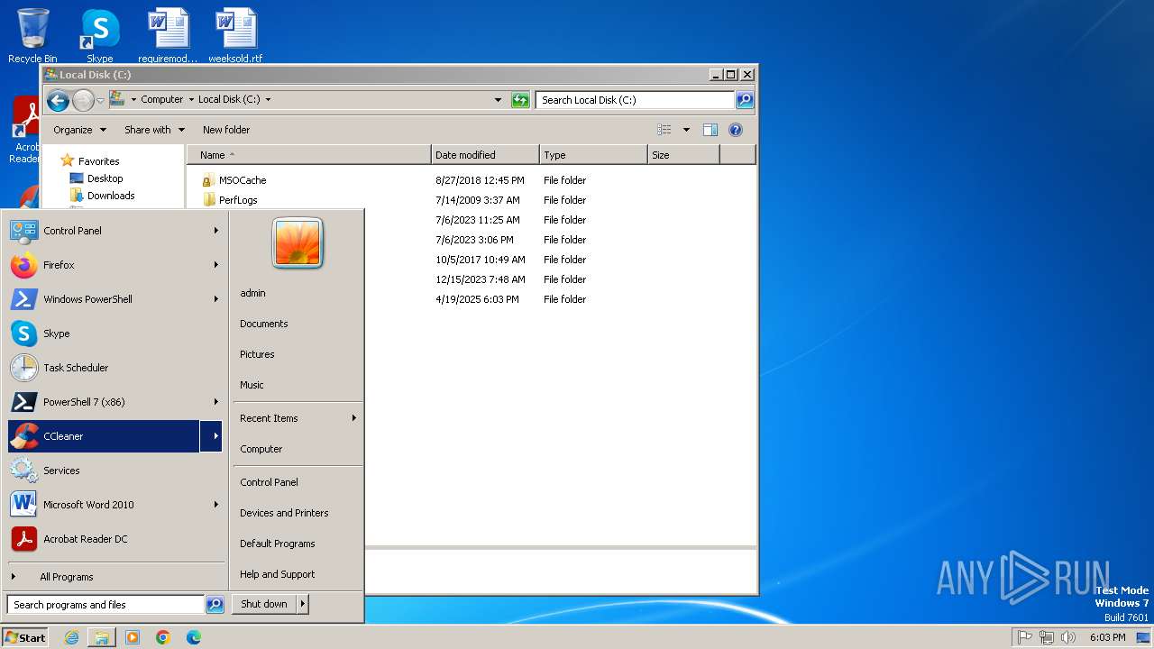This screenshot has height=649, width=1154.
Task: Open Default Programs in Start menu
Action: pos(278,544)
